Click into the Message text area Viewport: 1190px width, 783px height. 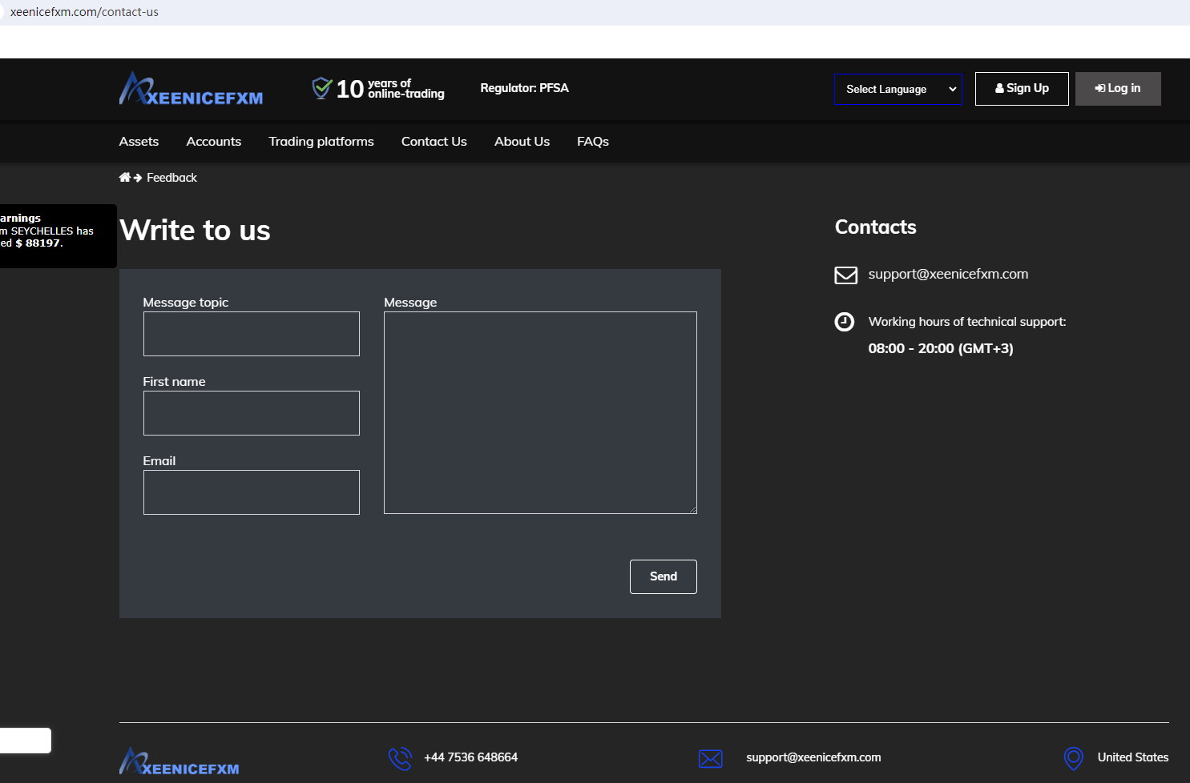[x=540, y=412]
